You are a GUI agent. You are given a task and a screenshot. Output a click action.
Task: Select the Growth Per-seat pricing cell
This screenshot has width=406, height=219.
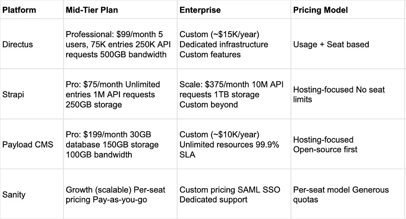[x=115, y=194]
